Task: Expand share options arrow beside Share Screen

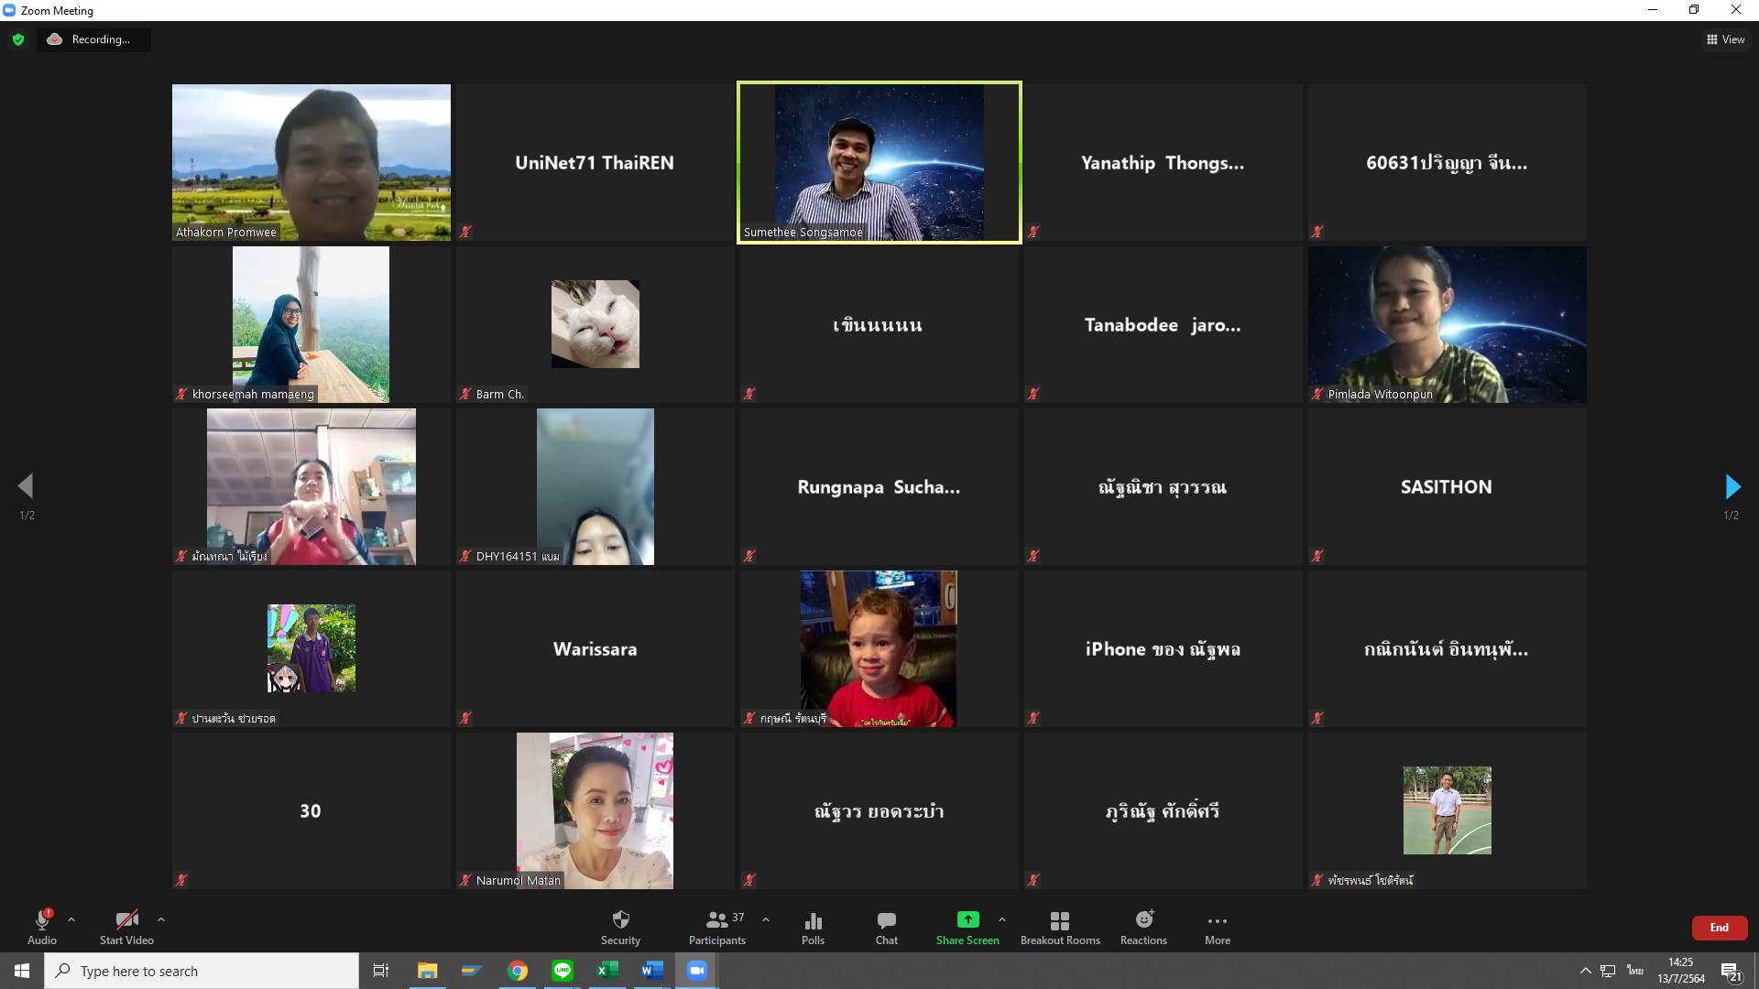Action: [x=1001, y=918]
